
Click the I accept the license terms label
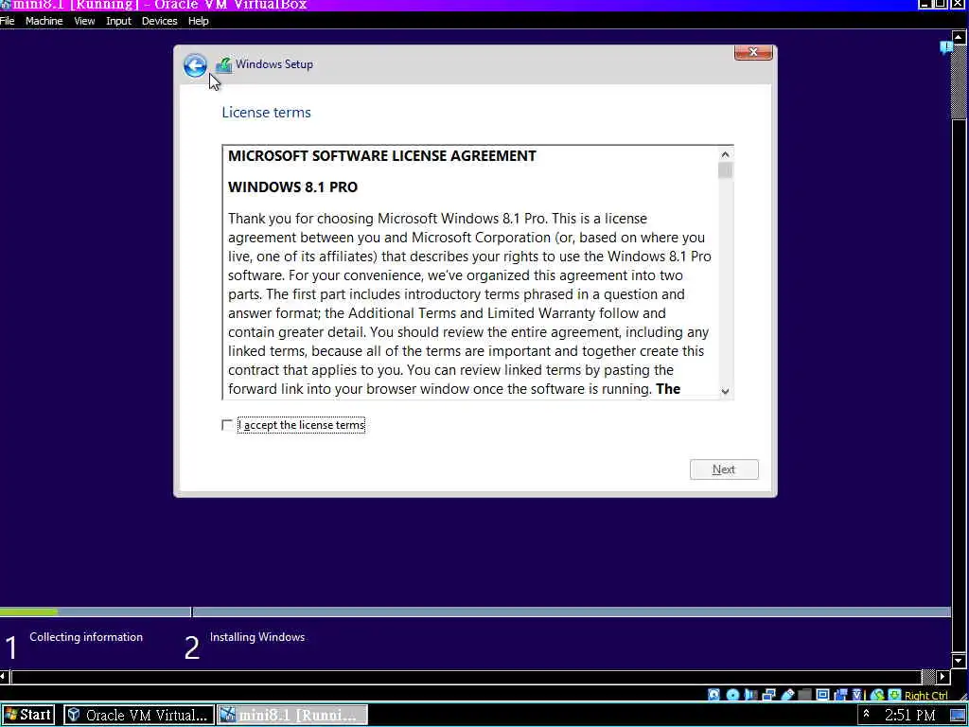tap(302, 425)
